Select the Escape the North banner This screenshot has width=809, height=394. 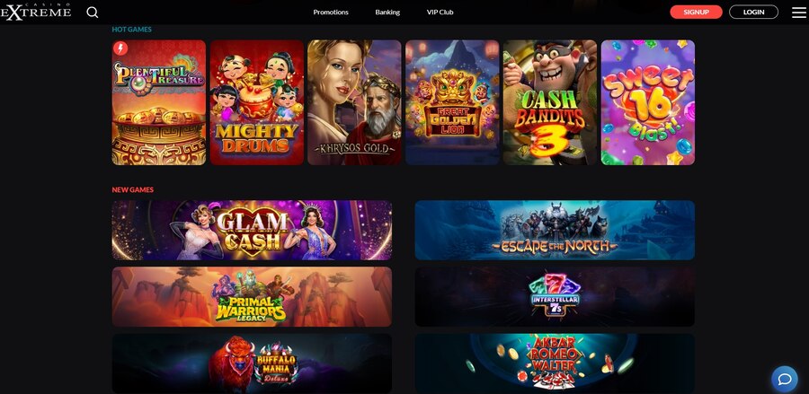[555, 231]
